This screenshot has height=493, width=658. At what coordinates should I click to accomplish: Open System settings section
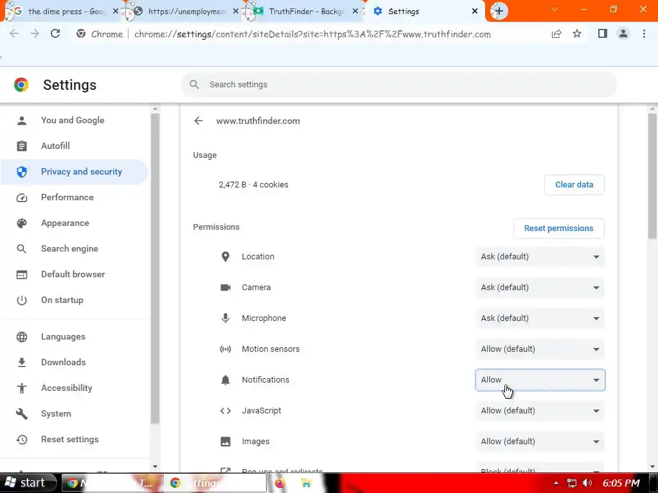tap(75, 414)
